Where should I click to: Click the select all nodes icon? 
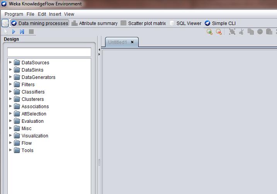(x=232, y=32)
